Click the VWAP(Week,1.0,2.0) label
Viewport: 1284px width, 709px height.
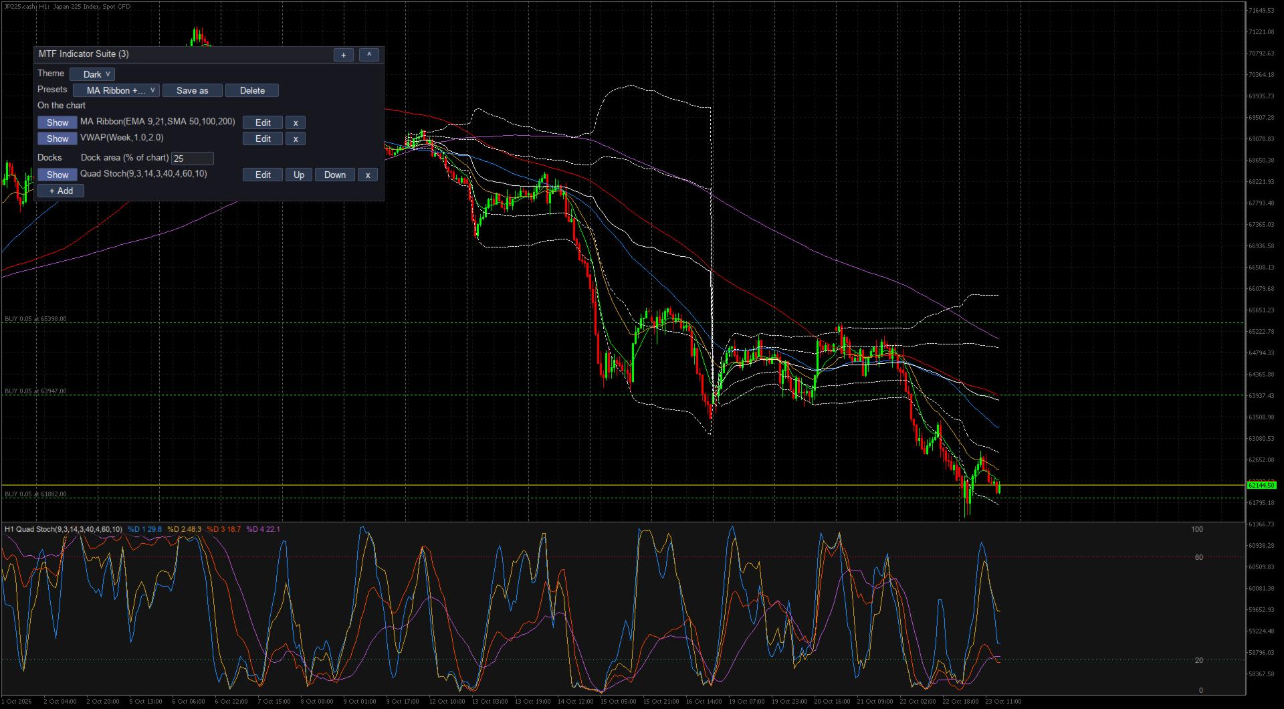(x=122, y=138)
